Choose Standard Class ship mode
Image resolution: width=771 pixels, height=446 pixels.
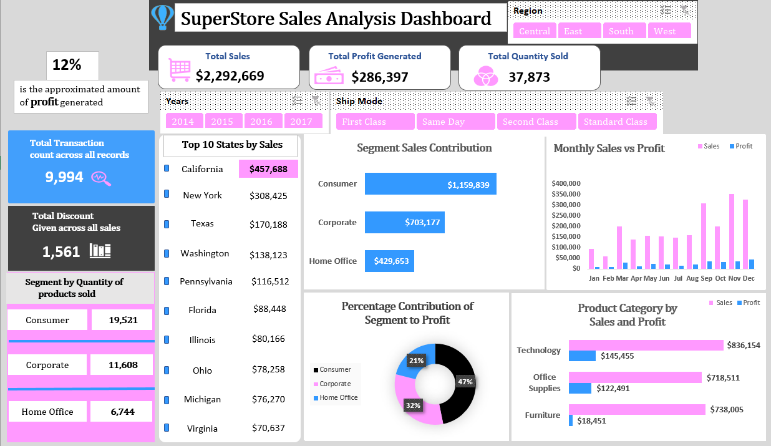(x=616, y=122)
